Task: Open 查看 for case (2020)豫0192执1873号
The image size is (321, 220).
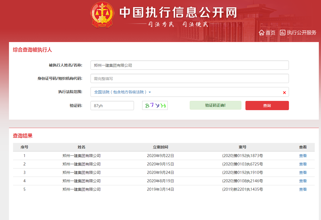Action: (x=303, y=155)
